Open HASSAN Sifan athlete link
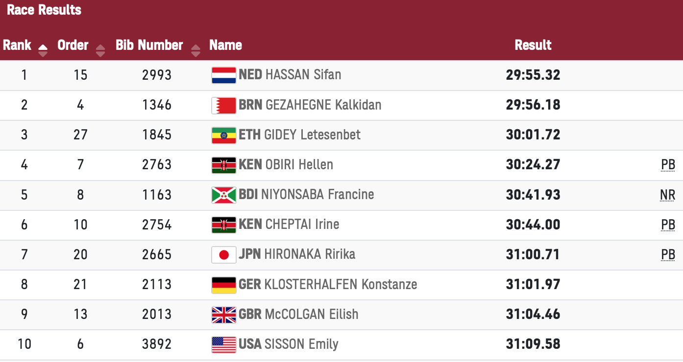Screen dimensions: 683x362 click(303, 75)
